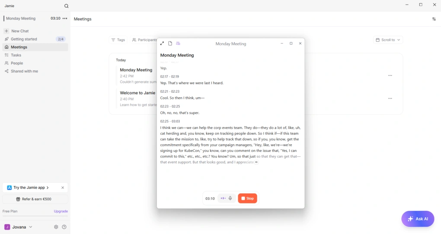
Task: Open view settings sliders icon
Action: click(434, 19)
